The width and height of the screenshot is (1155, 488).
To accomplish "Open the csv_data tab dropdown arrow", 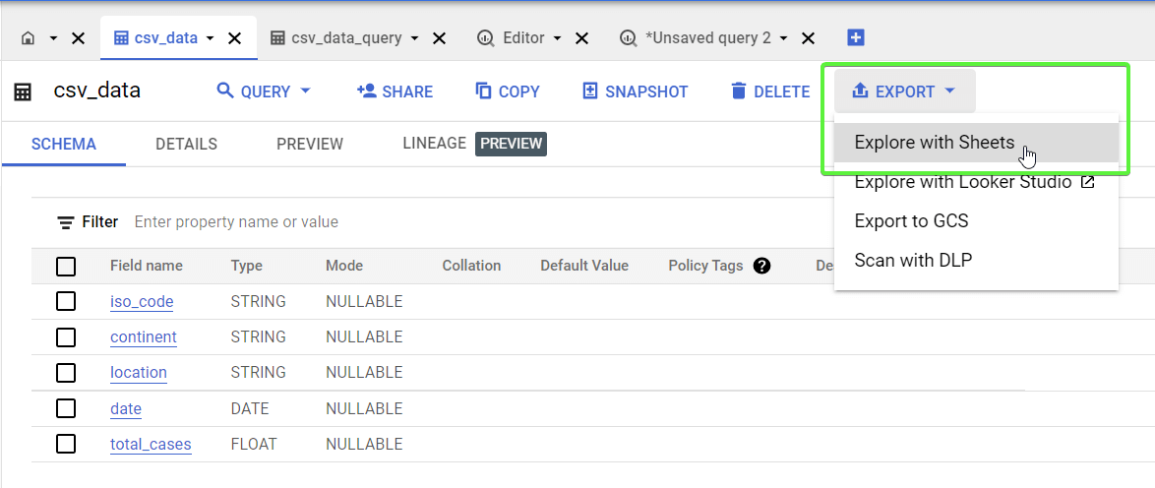I will tap(210, 38).
